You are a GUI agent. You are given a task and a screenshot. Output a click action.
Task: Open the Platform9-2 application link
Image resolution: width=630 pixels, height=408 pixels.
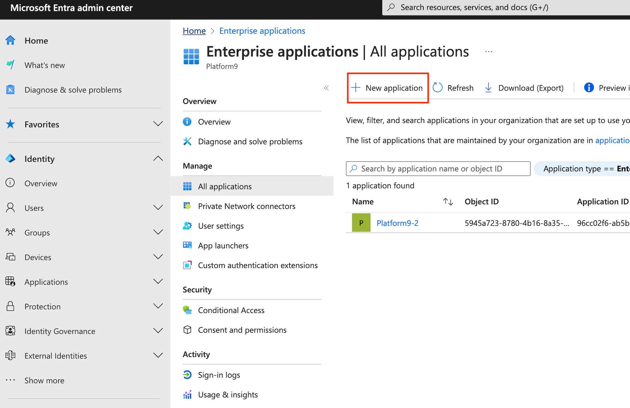pos(397,223)
